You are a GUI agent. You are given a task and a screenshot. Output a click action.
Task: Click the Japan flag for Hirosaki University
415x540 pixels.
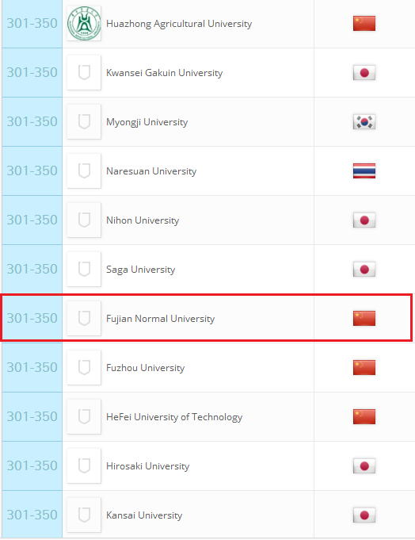coord(364,466)
